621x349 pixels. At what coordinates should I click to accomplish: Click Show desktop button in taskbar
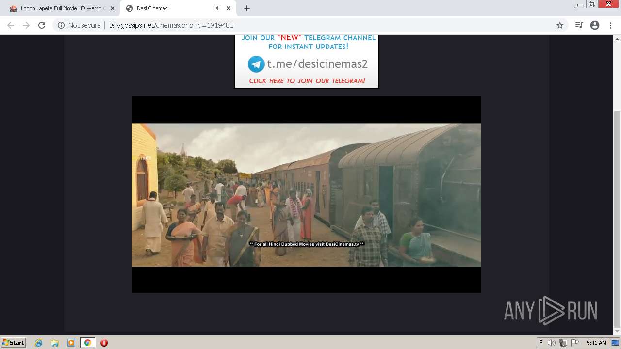click(615, 343)
